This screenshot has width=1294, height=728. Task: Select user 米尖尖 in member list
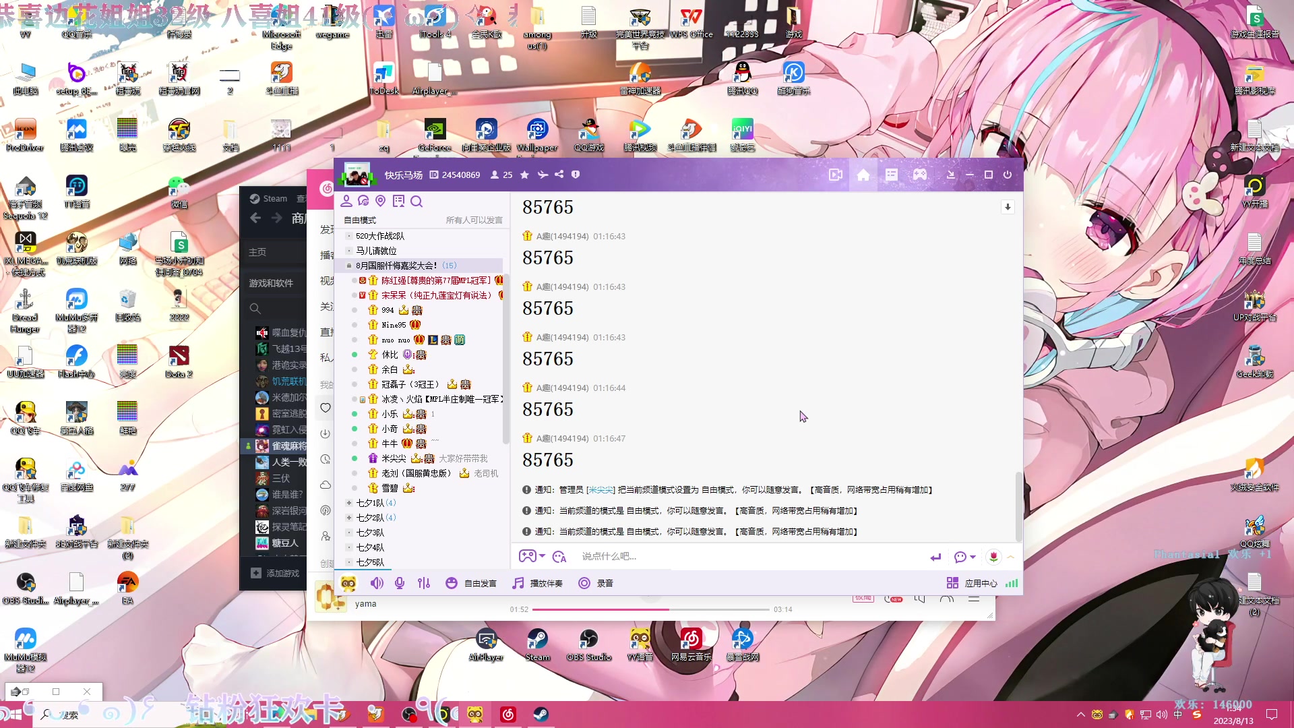(394, 458)
